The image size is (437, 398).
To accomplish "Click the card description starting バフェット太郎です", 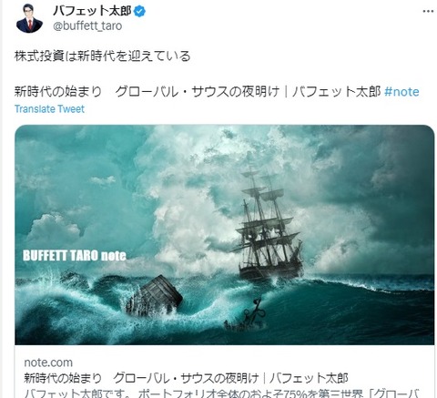I will [x=221, y=393].
